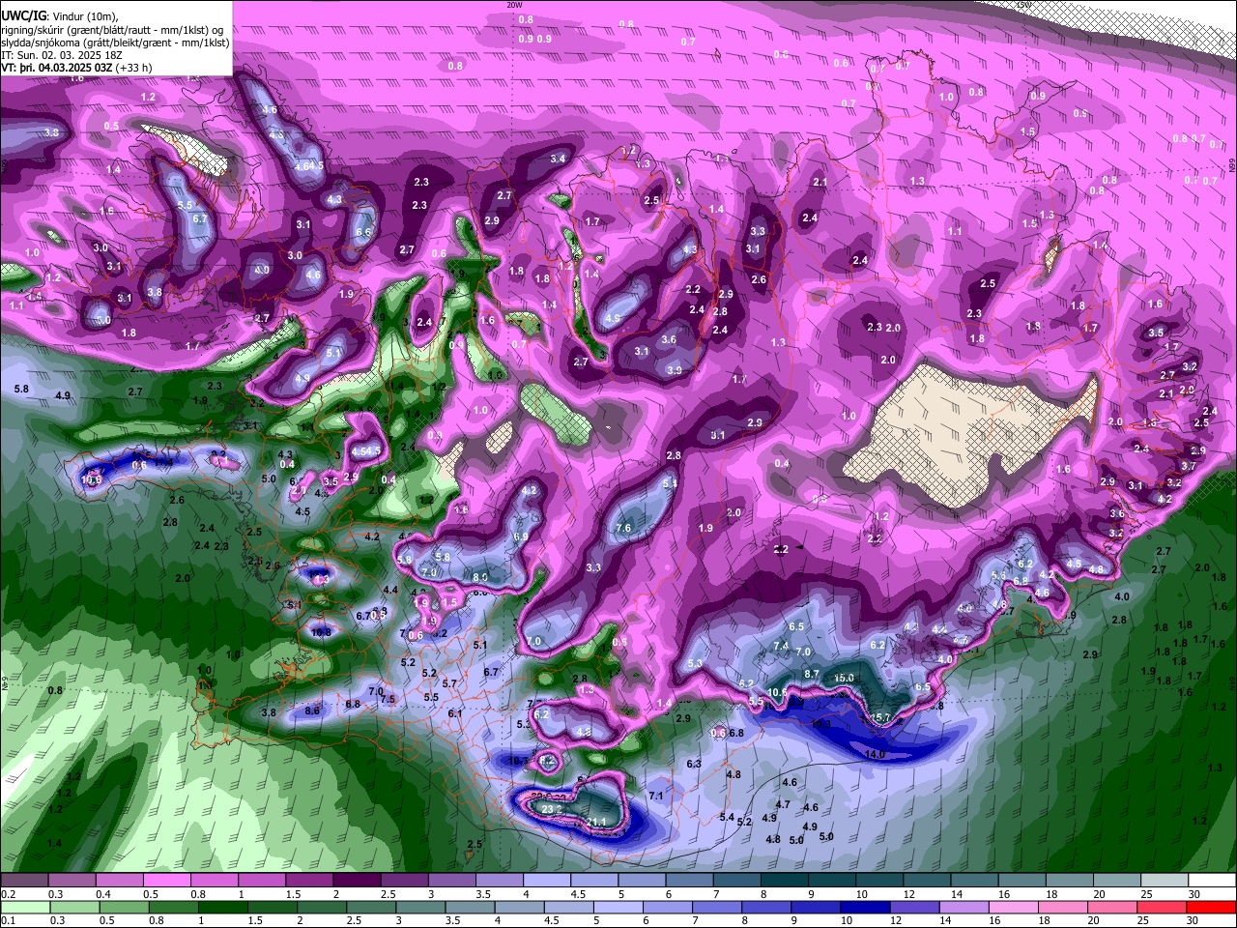1237x928 pixels.
Task: Click the 15W longitude label
Action: click(1024, 5)
